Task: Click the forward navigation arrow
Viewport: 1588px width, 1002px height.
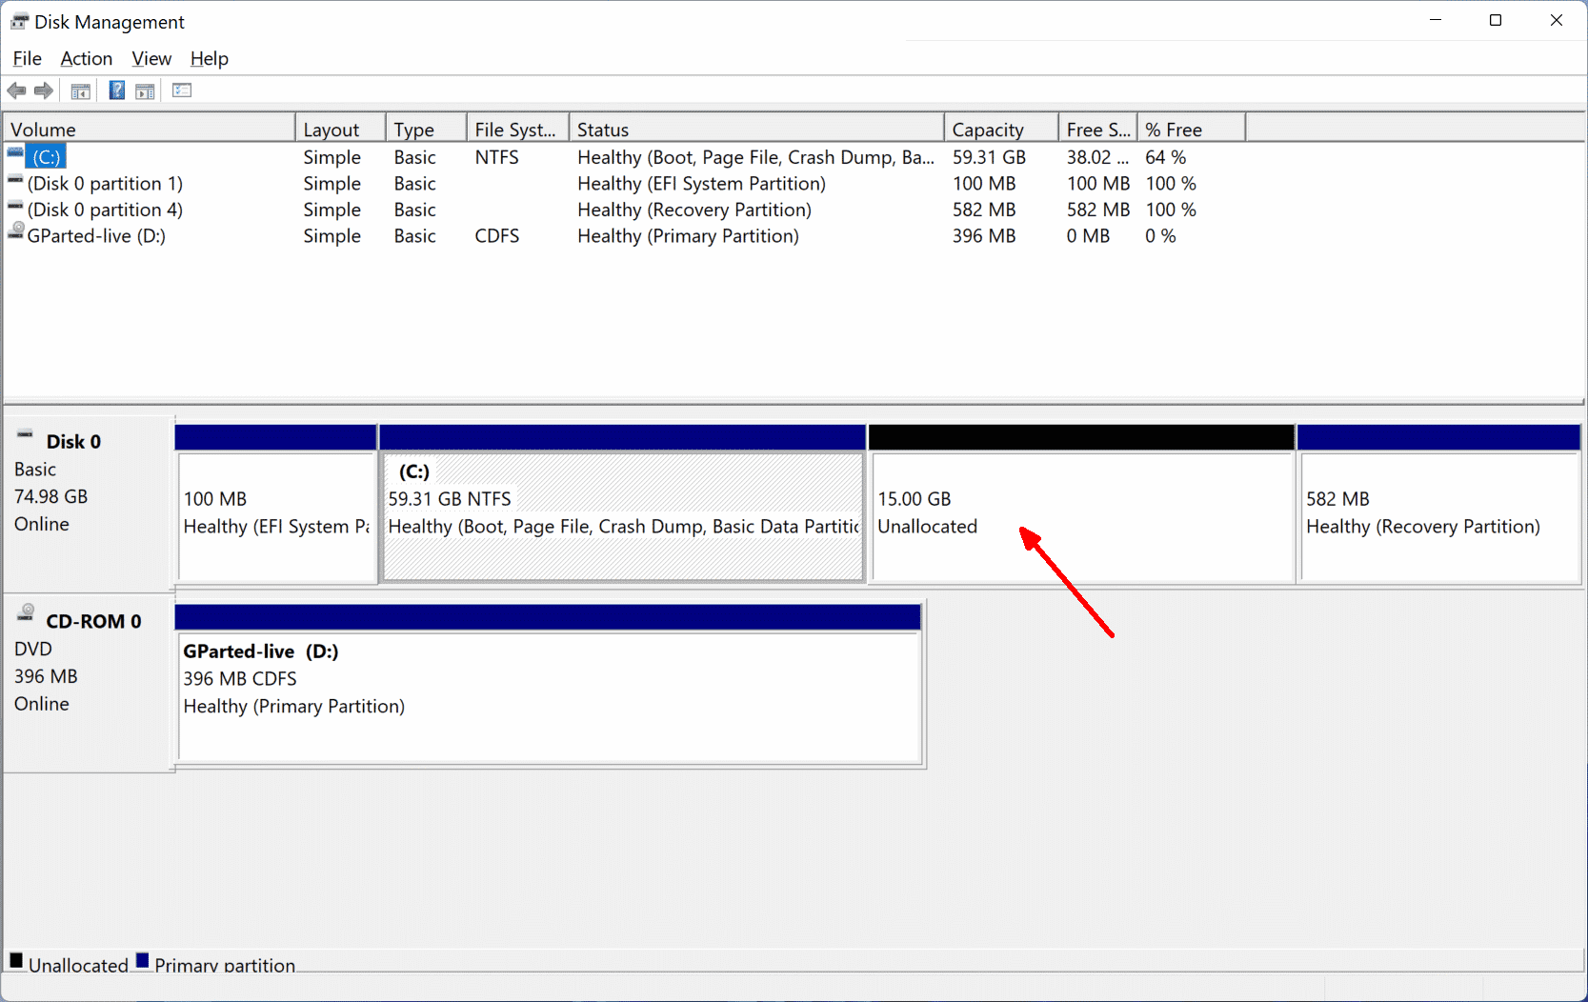Action: [44, 90]
